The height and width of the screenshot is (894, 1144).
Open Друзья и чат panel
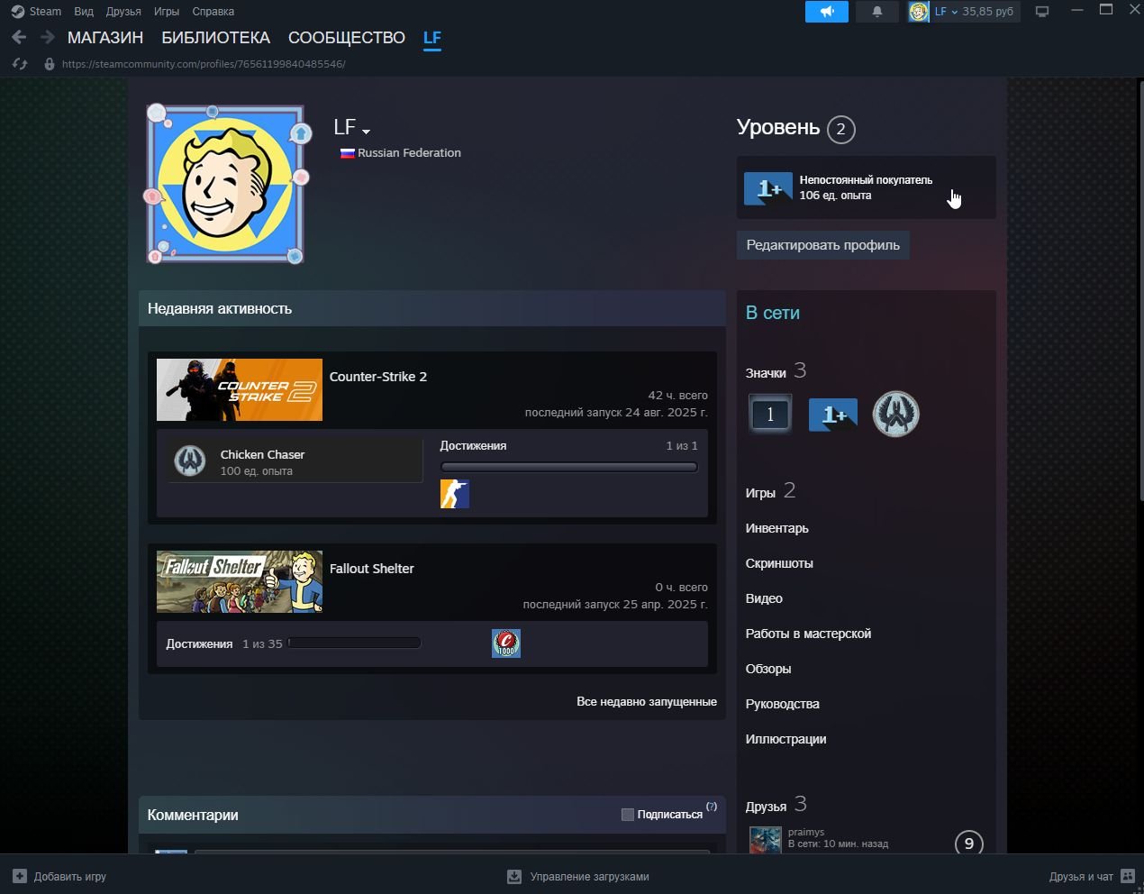click(x=1092, y=876)
